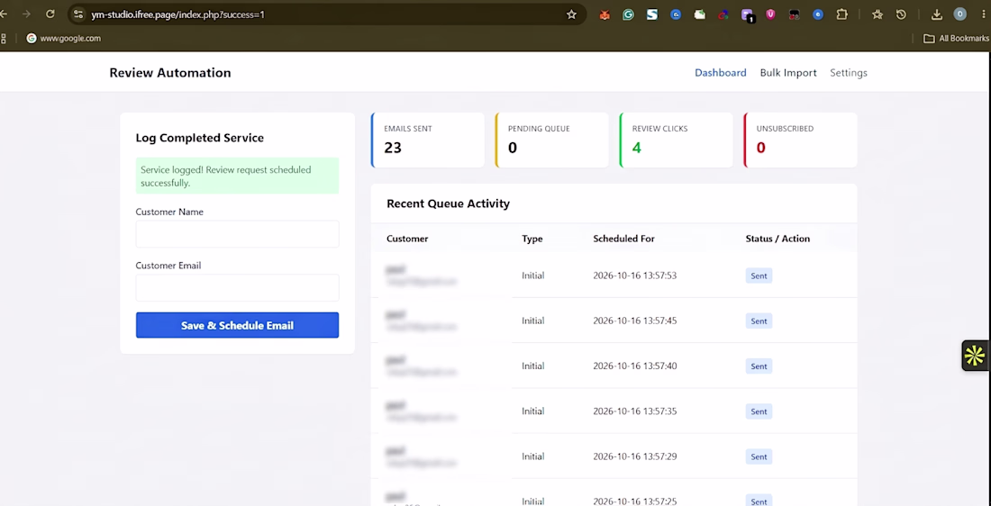Click Save & Schedule Email button

[x=237, y=325]
